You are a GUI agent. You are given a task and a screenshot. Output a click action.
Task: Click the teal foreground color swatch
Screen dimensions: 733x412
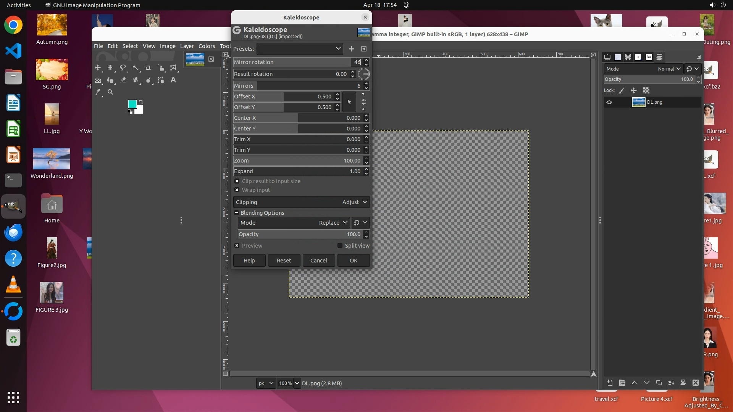point(132,104)
